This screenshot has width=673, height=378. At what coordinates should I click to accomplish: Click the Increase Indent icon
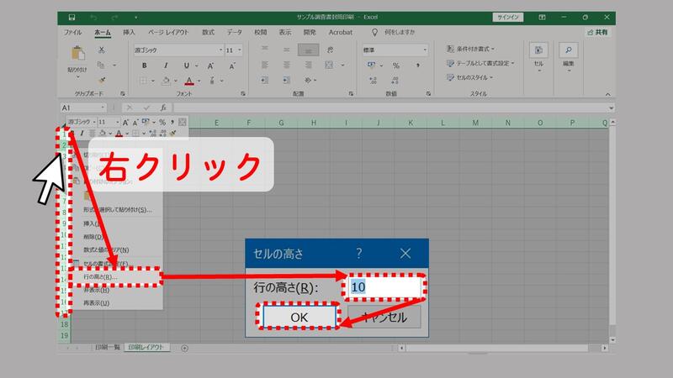[x=286, y=80]
